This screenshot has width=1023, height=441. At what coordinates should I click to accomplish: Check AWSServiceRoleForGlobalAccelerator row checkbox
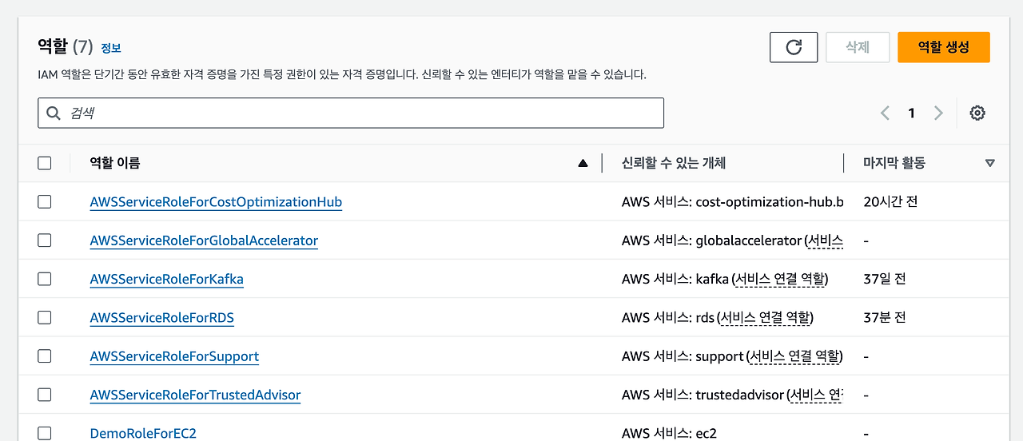45,240
